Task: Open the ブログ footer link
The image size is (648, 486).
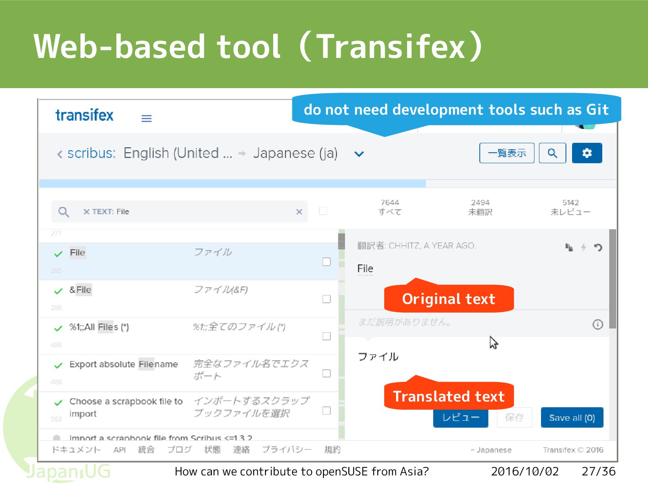Action: [x=179, y=450]
